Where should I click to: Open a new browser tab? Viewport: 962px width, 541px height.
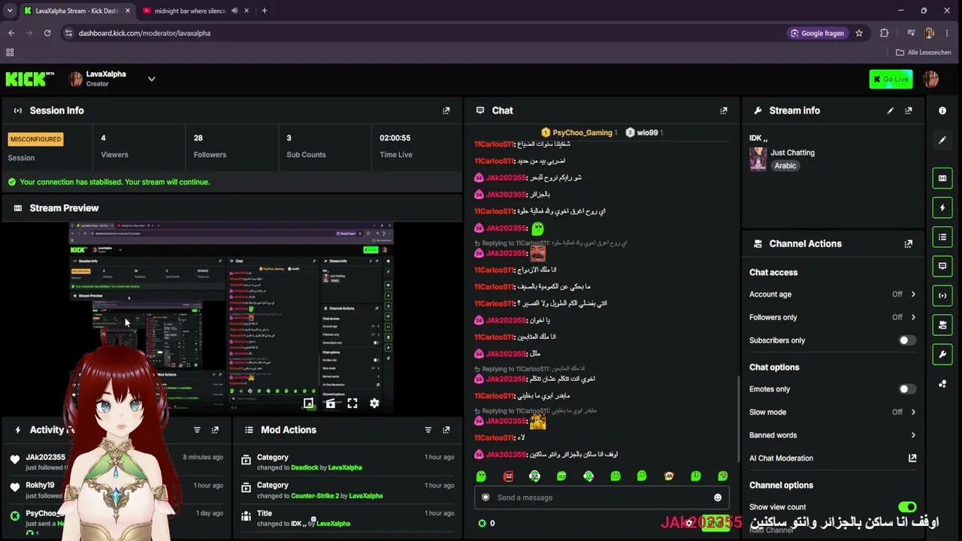coord(264,11)
